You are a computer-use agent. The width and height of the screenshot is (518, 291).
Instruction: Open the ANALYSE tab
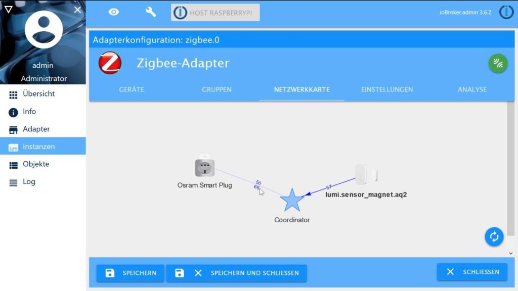pyautogui.click(x=472, y=89)
